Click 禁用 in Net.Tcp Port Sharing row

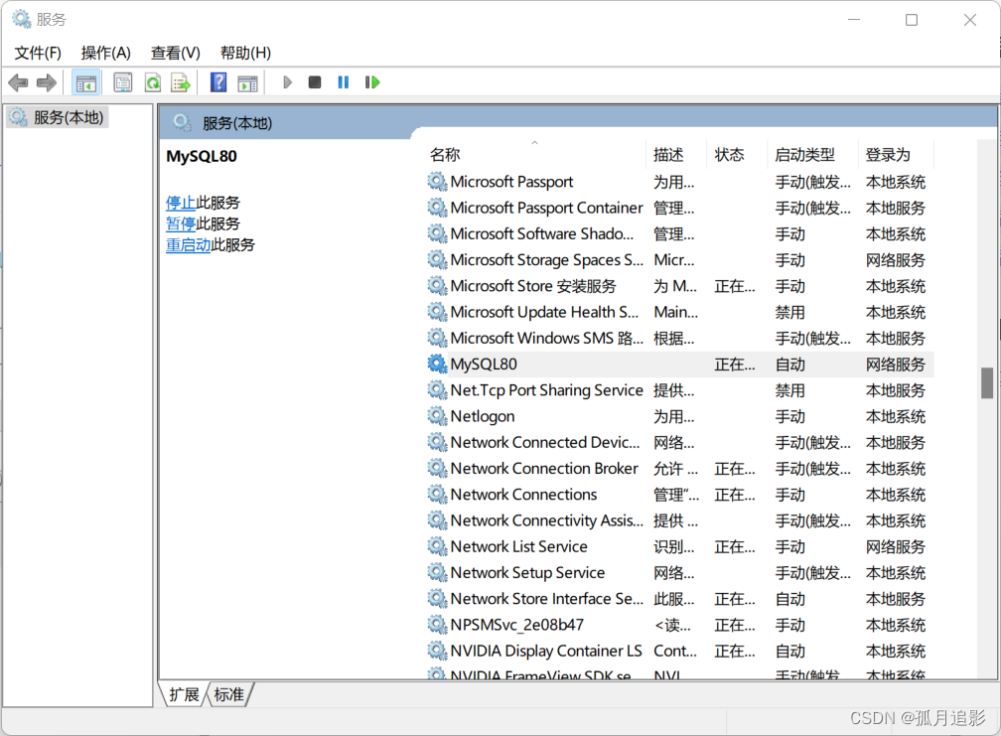click(789, 390)
